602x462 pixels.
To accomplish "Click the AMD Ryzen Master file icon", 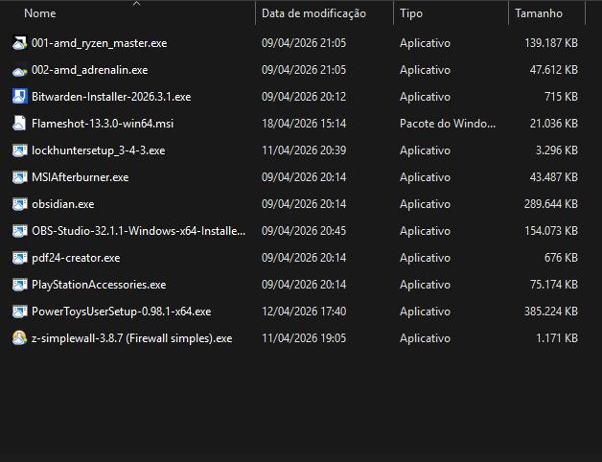I will [x=20, y=43].
